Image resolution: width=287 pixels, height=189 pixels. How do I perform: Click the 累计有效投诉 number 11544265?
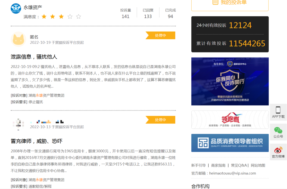point(247,43)
